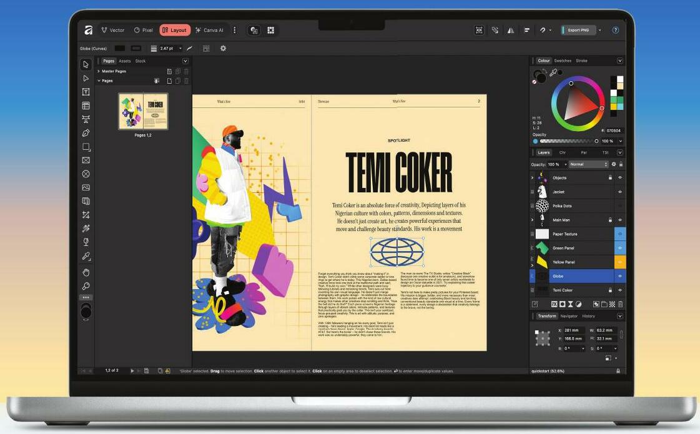Expand the Main Man layer group
Viewport: 700px width, 434px height.
(x=532, y=220)
